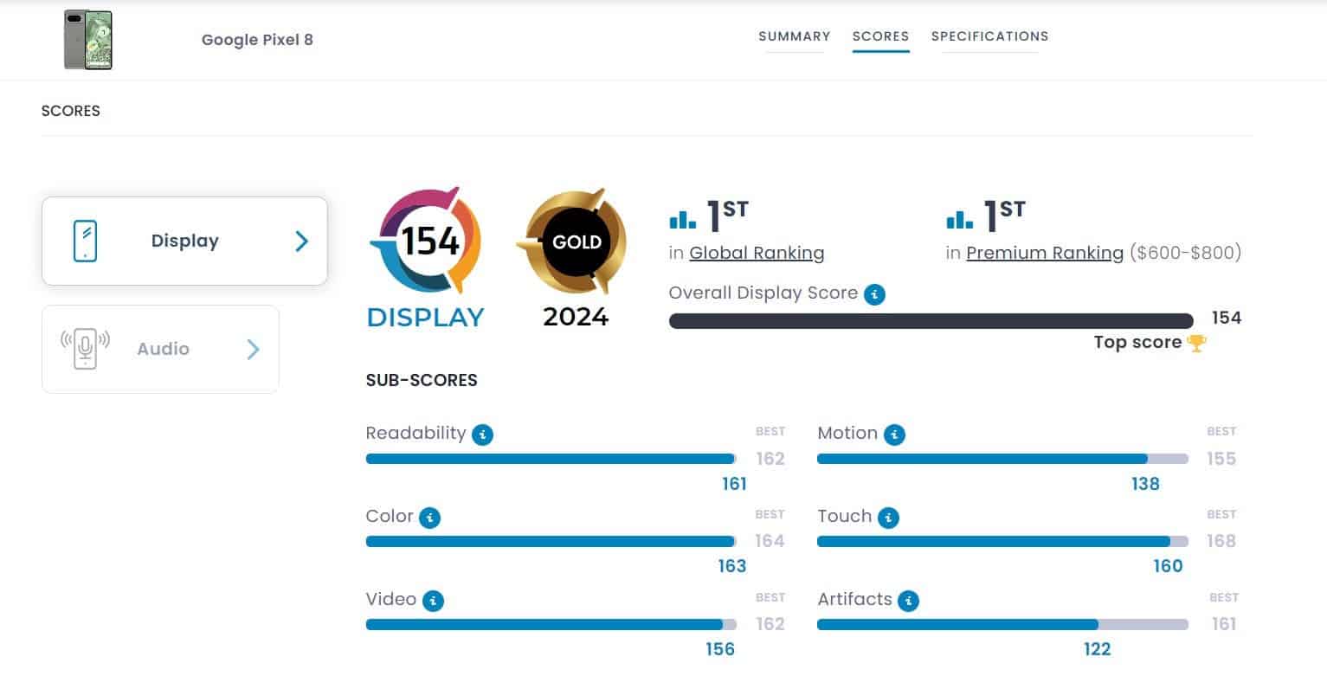Click the Motion score value 138
Viewport: 1327px width, 676px height.
click(x=1145, y=484)
